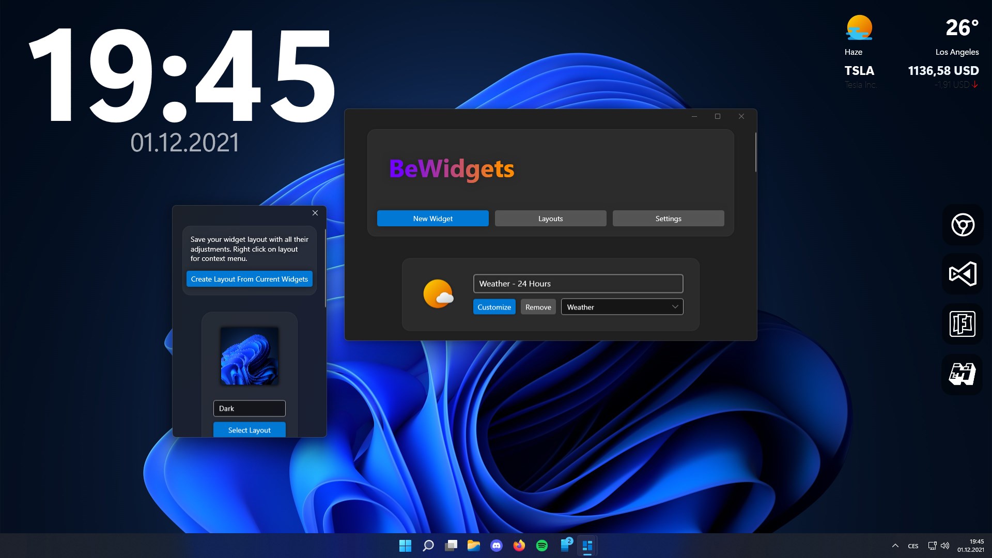This screenshot has width=992, height=558.
Task: Open Discord from the taskbar
Action: 497,546
